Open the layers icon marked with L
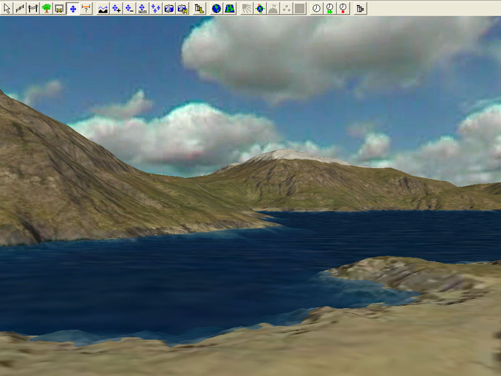 [x=199, y=8]
